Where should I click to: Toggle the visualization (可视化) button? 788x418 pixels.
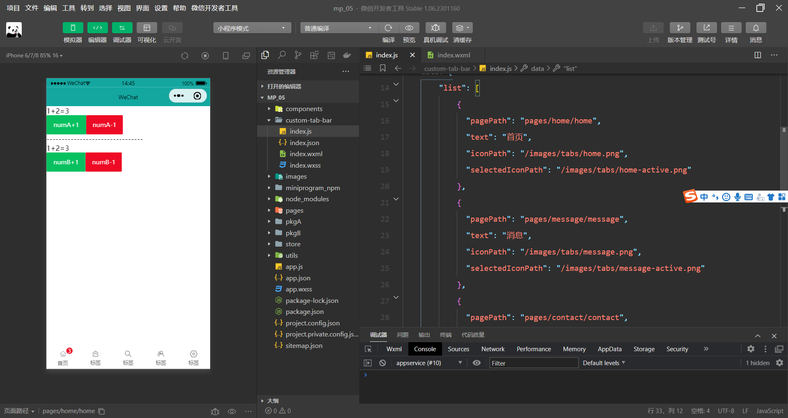(147, 28)
